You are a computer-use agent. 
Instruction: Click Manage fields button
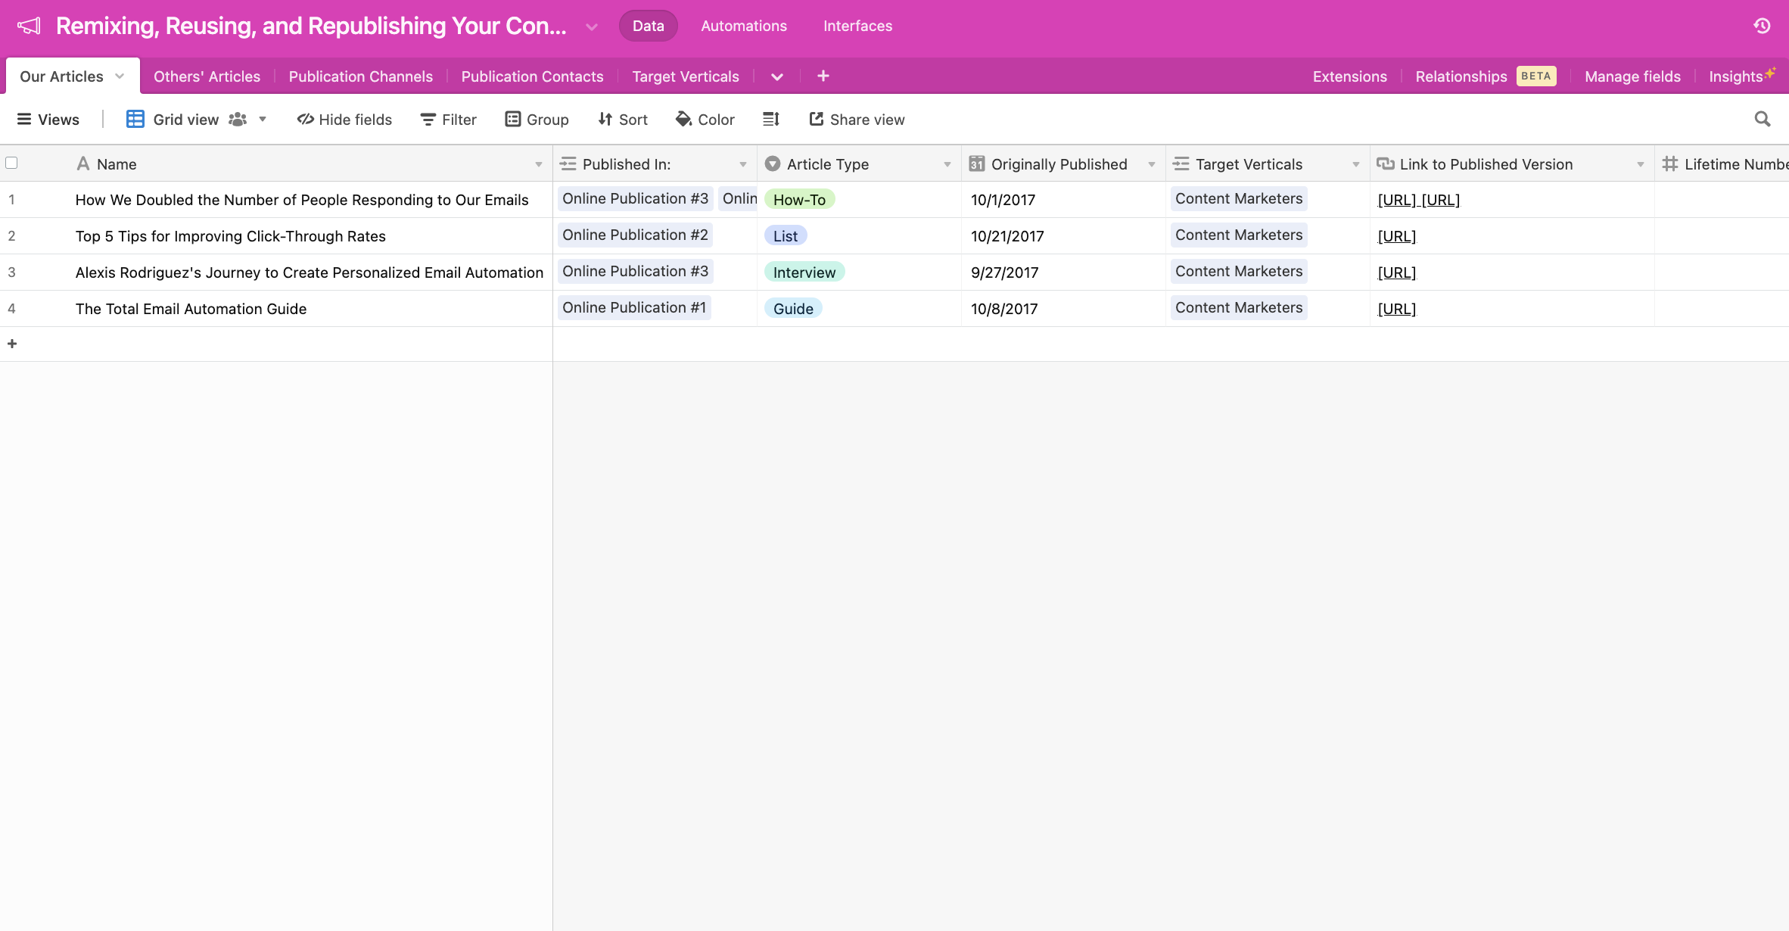click(x=1632, y=76)
